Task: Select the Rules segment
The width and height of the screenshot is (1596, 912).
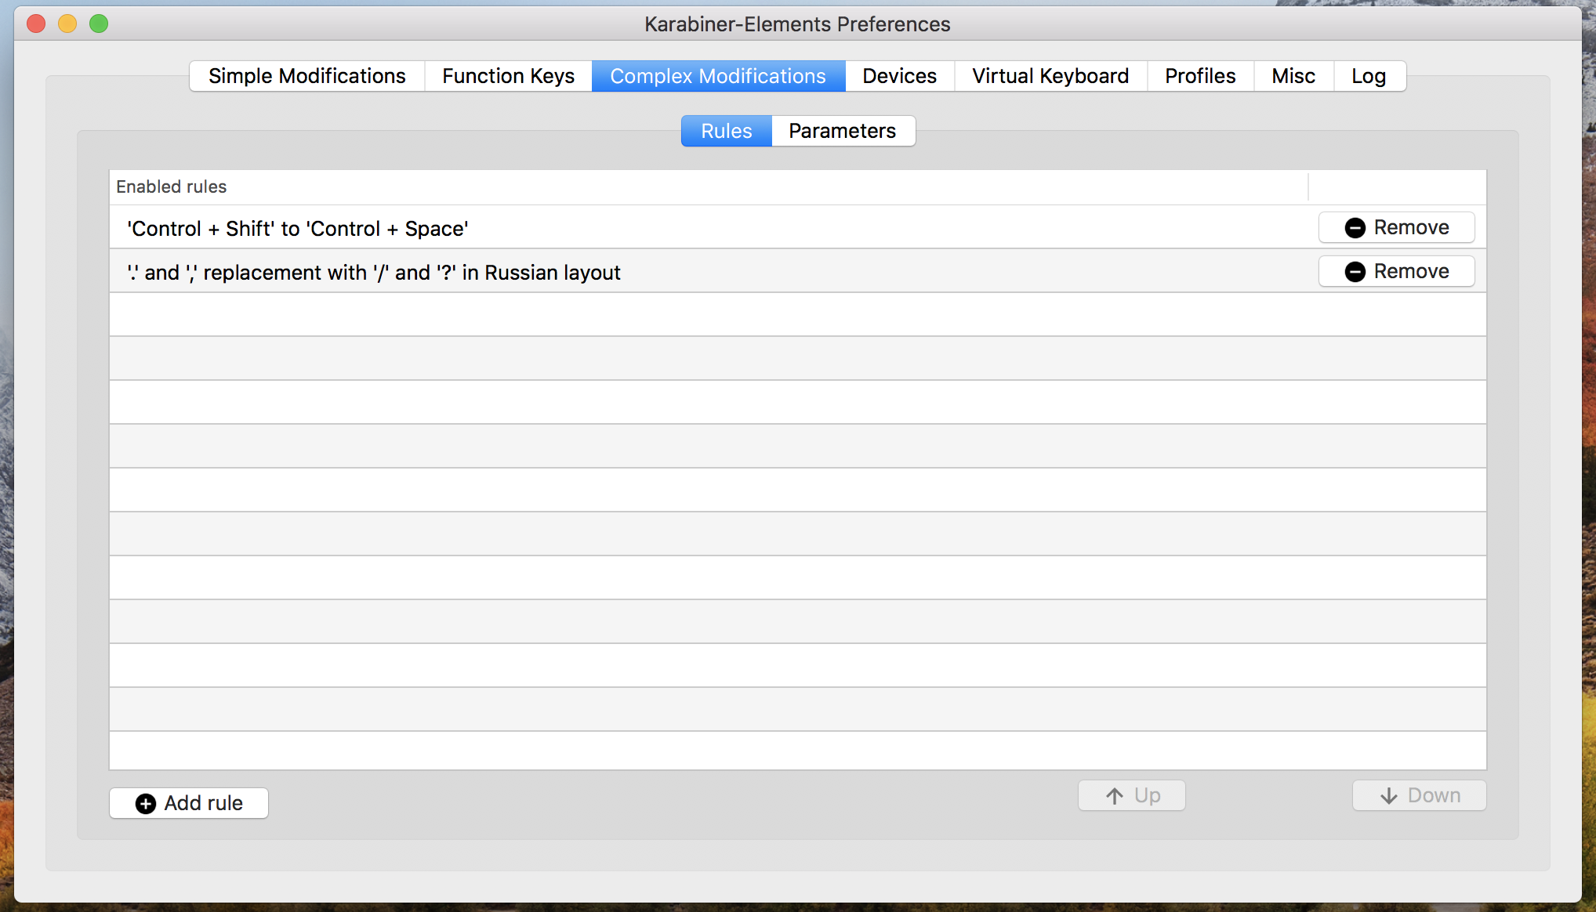Action: tap(727, 131)
